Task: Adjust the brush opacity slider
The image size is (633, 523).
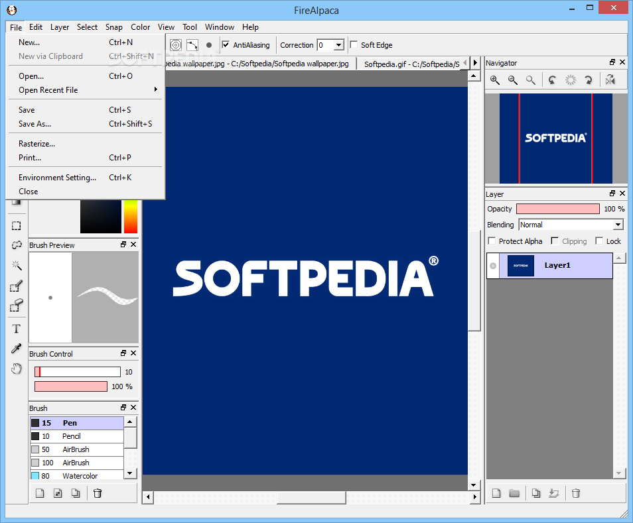Action: pos(71,386)
